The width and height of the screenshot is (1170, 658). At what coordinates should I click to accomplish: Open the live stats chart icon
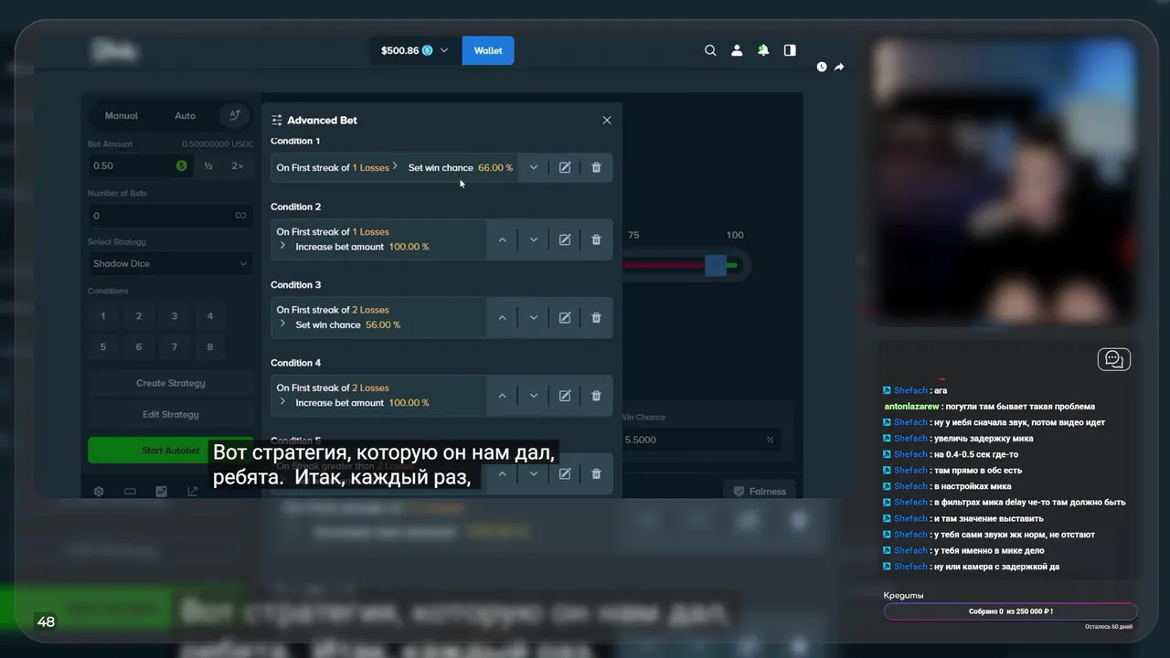[x=162, y=491]
